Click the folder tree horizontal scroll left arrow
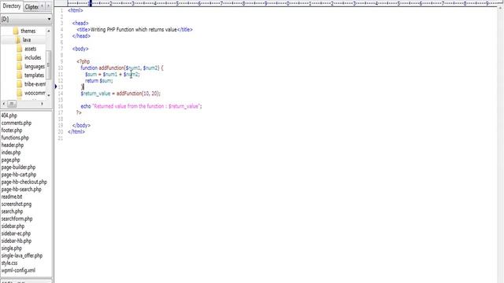504x283 pixels. pyautogui.click(x=3, y=104)
